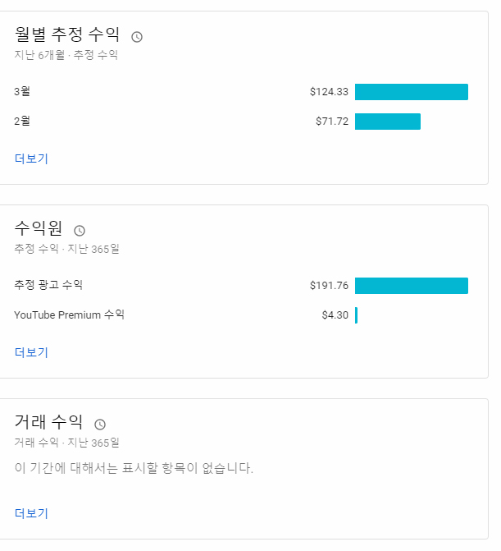Click the $191.76 amount

(x=329, y=286)
